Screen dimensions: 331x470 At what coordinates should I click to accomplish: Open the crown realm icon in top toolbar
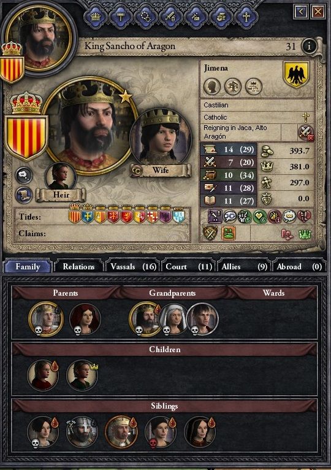(x=95, y=17)
